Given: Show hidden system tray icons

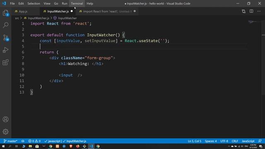Looking at the screenshot, I should click(x=229, y=146).
